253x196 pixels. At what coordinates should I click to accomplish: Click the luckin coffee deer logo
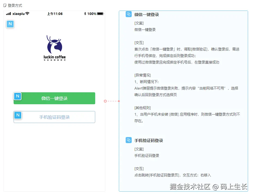pyautogui.click(x=54, y=45)
